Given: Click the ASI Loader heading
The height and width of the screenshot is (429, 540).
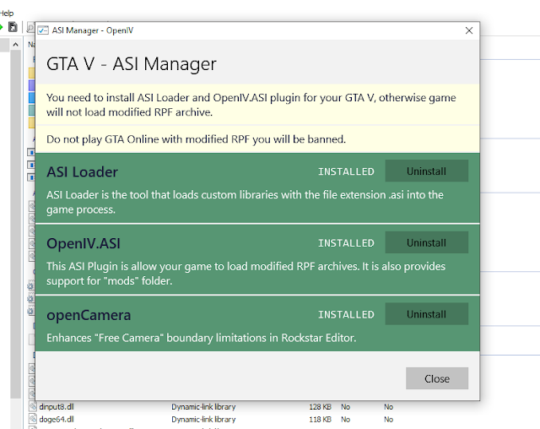Looking at the screenshot, I should click(83, 172).
